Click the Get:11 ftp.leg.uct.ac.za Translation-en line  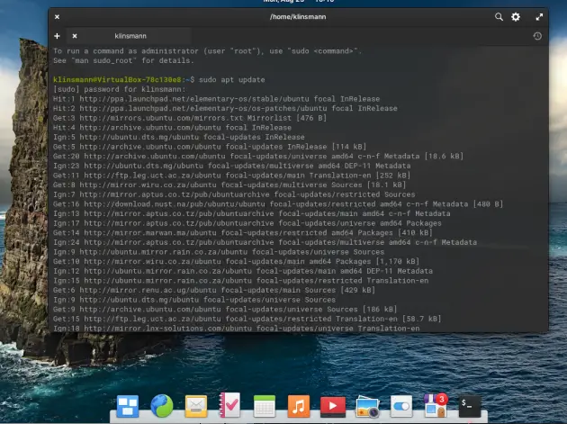[232, 176]
